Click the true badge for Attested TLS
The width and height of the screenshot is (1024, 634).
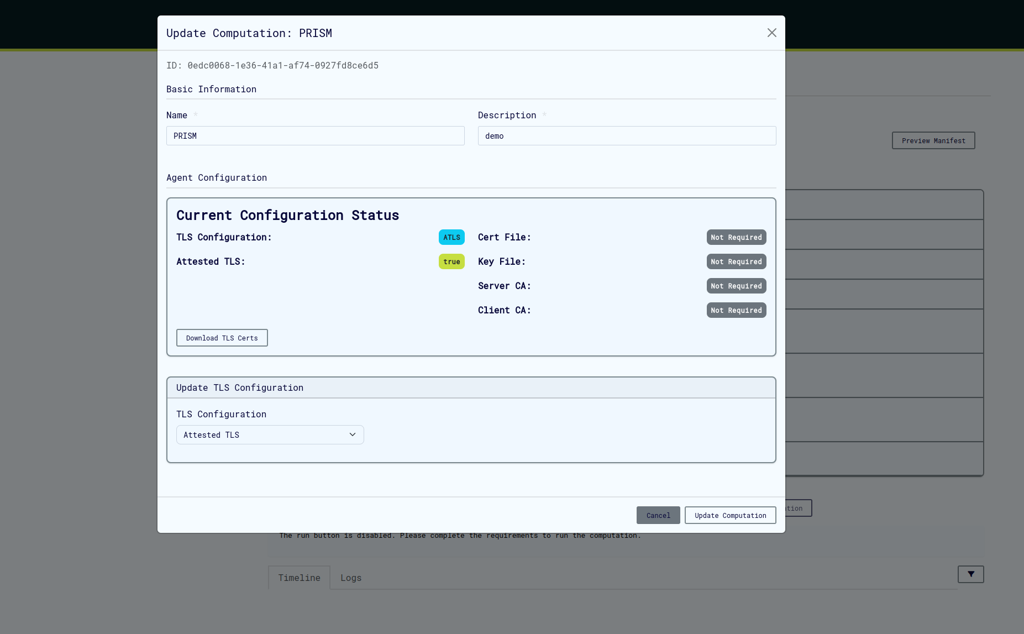coord(451,261)
